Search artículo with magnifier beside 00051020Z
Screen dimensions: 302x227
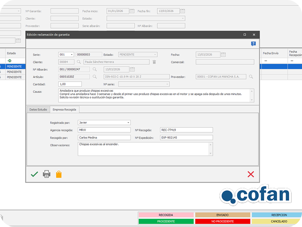click(95, 77)
